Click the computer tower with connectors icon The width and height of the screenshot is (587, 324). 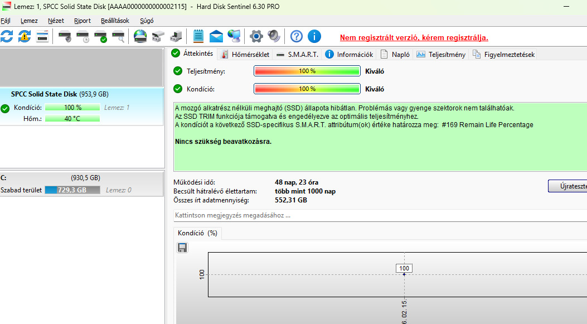[x=176, y=36]
